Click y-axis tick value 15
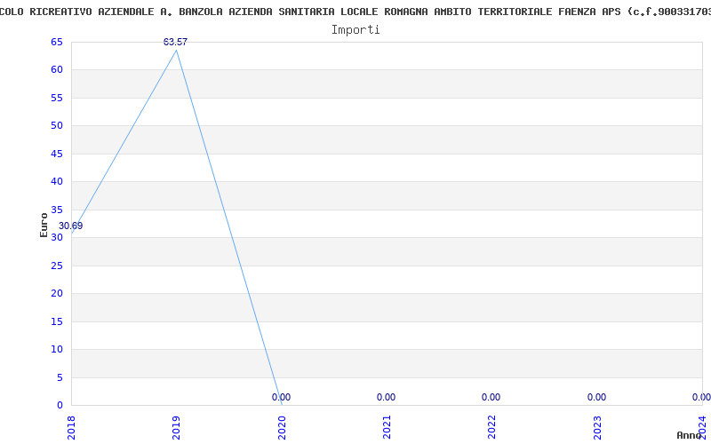Image resolution: width=711 pixels, height=444 pixels. click(57, 321)
